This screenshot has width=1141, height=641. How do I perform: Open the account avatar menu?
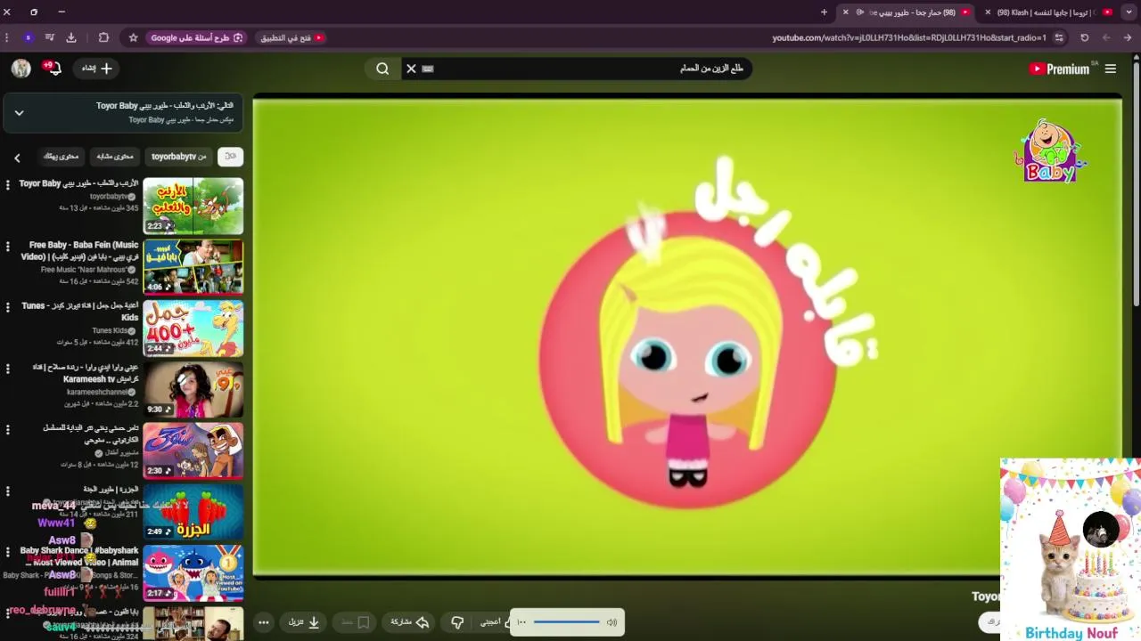[21, 69]
